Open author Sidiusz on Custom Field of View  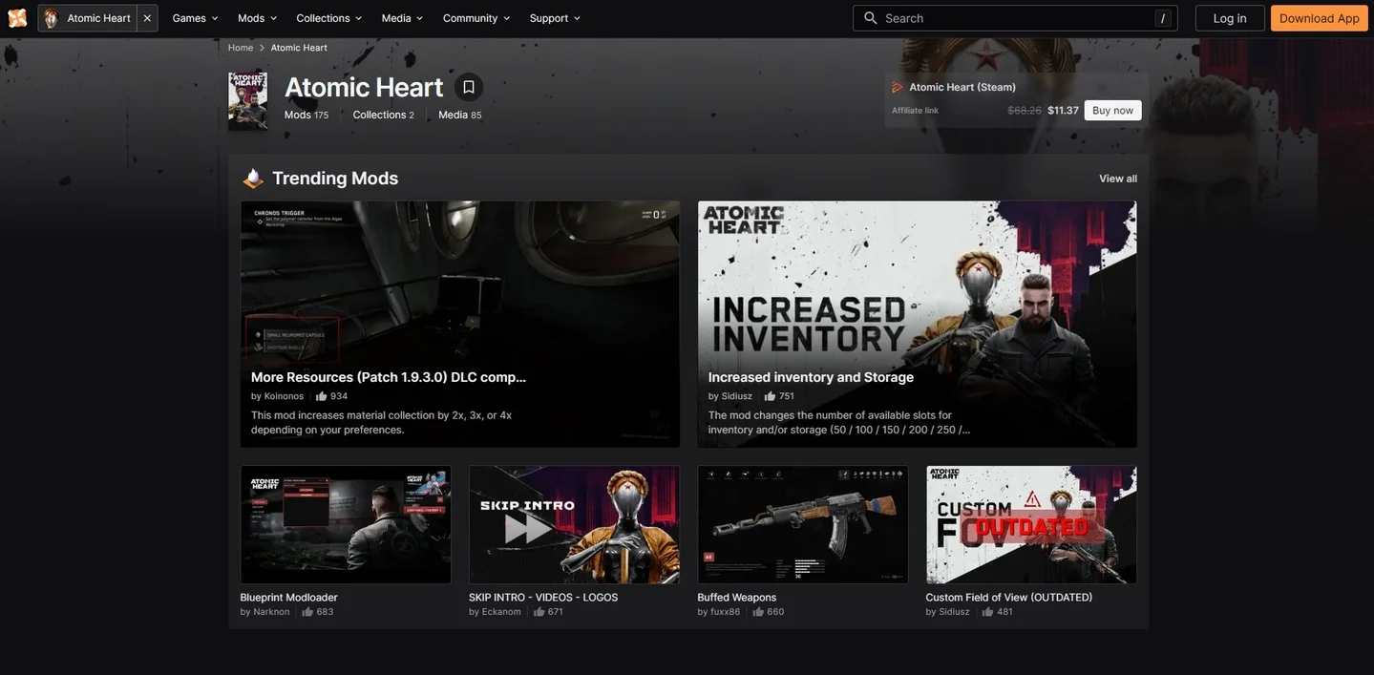coord(954,612)
